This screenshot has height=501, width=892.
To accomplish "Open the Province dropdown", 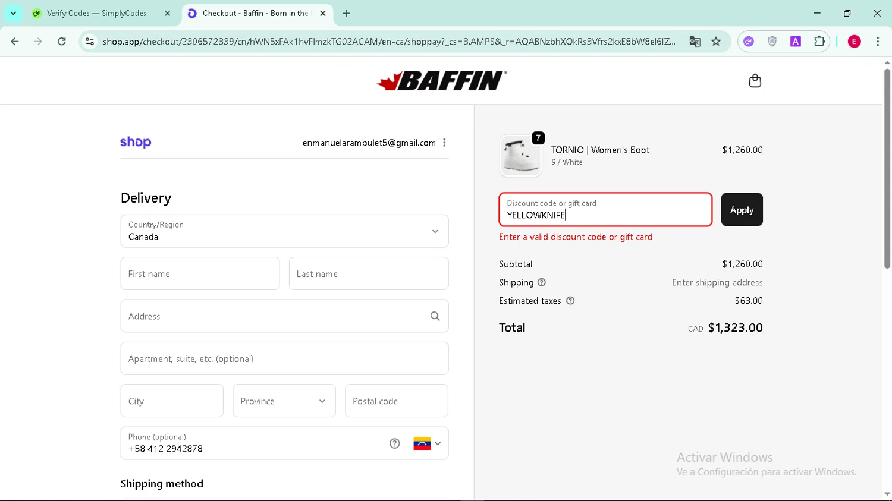I will (284, 401).
